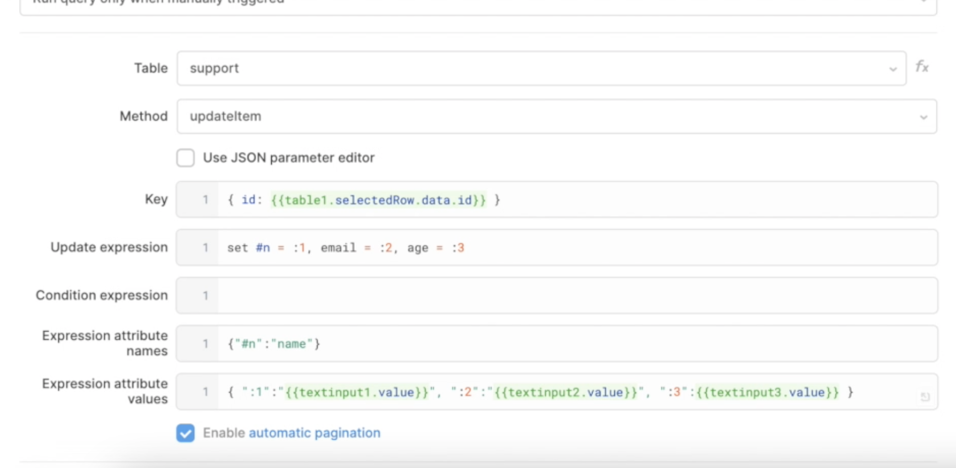This screenshot has height=468, width=956.
Task: Click the small icon in Expression attribute values field
Action: 925,397
